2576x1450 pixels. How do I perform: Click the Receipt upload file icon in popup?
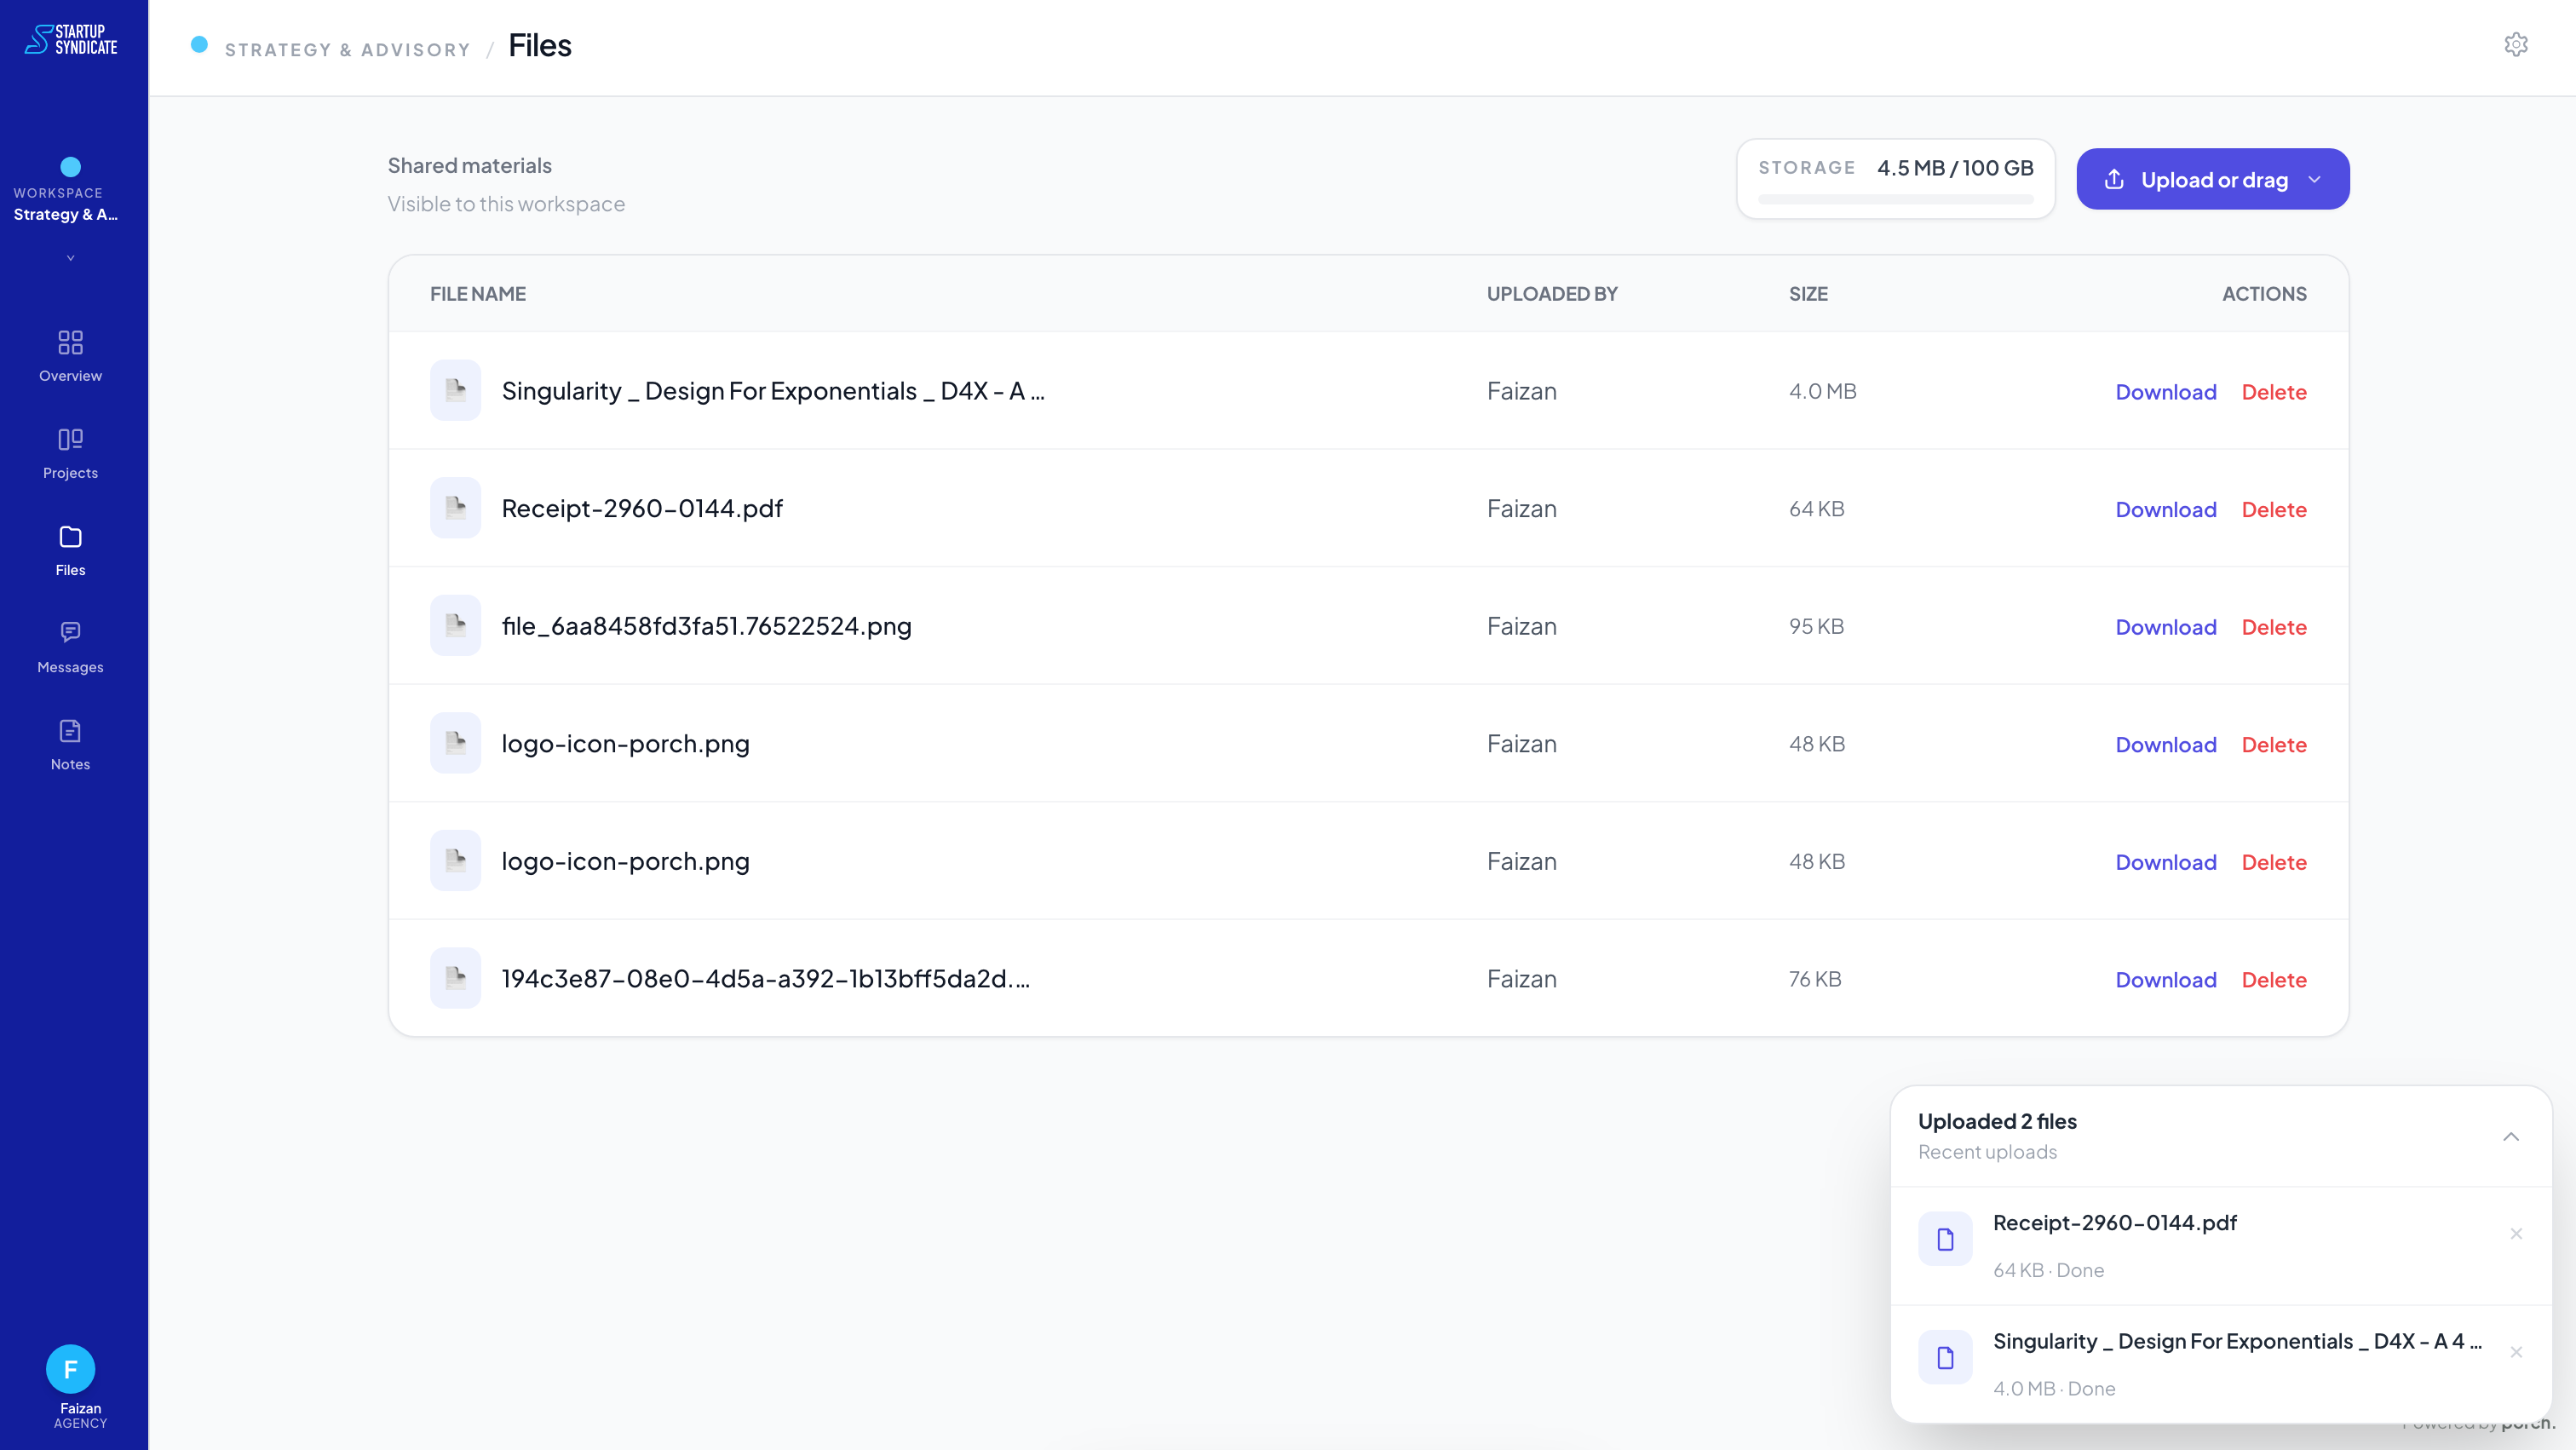[1945, 1239]
